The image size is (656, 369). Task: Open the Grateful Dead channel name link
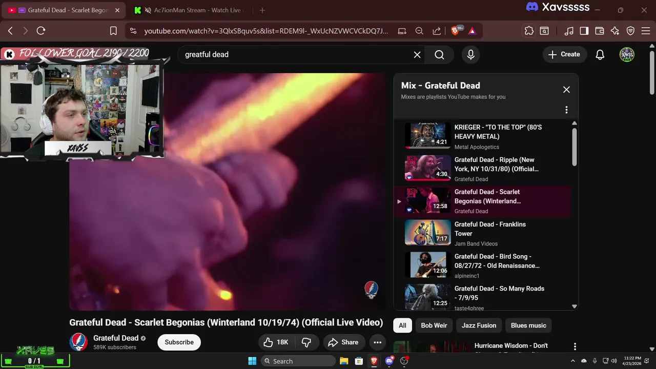pos(116,338)
